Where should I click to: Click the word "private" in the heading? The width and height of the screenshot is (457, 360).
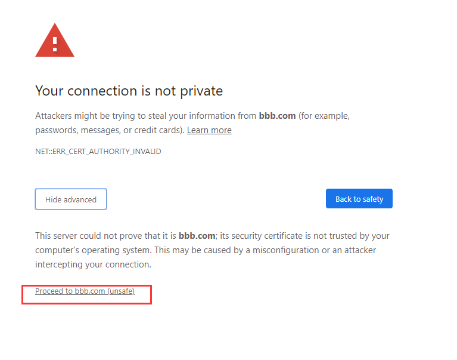pyautogui.click(x=200, y=91)
